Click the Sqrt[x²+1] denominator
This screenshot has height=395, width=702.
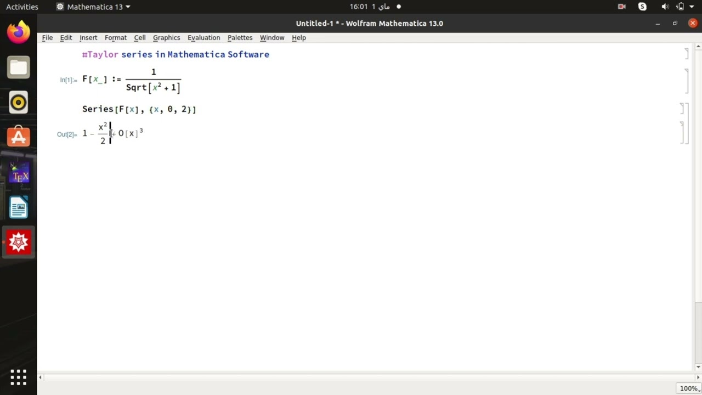[x=153, y=87]
